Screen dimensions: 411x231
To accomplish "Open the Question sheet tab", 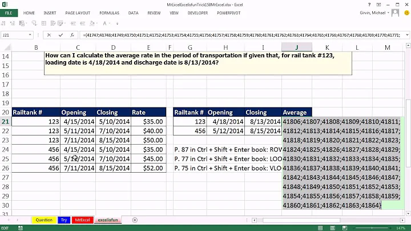I will point(44,220).
